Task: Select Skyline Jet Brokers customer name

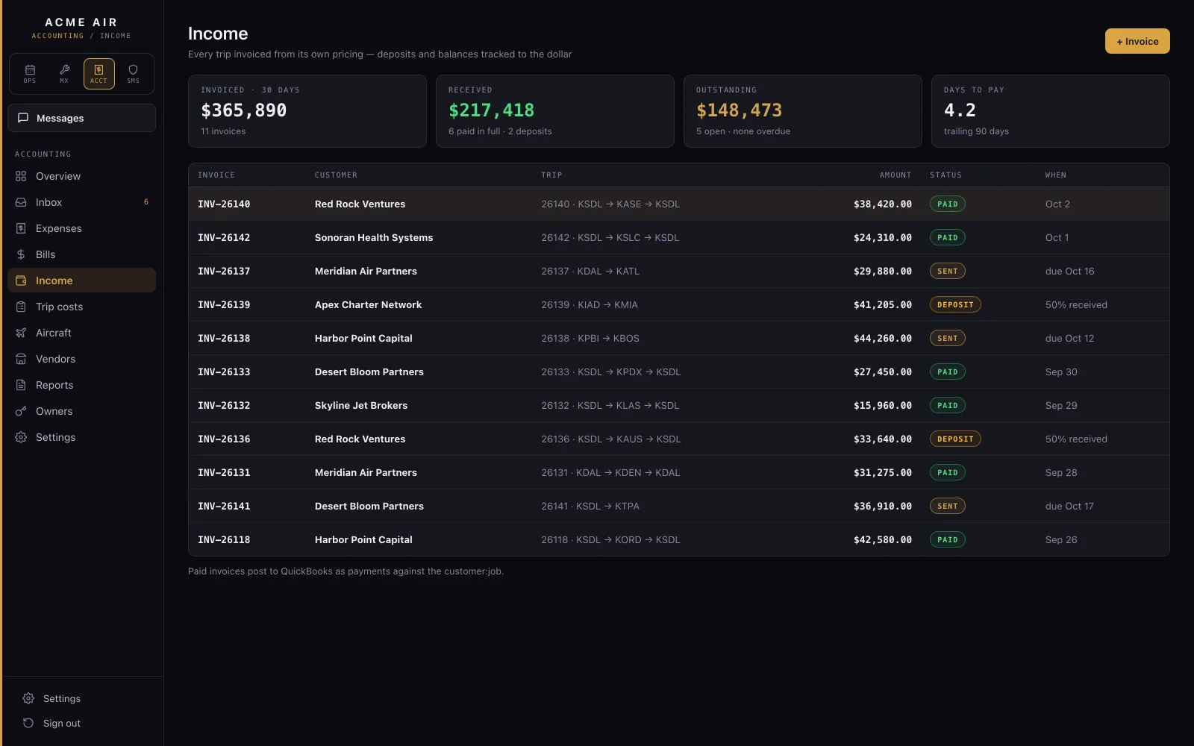Action: (x=361, y=405)
